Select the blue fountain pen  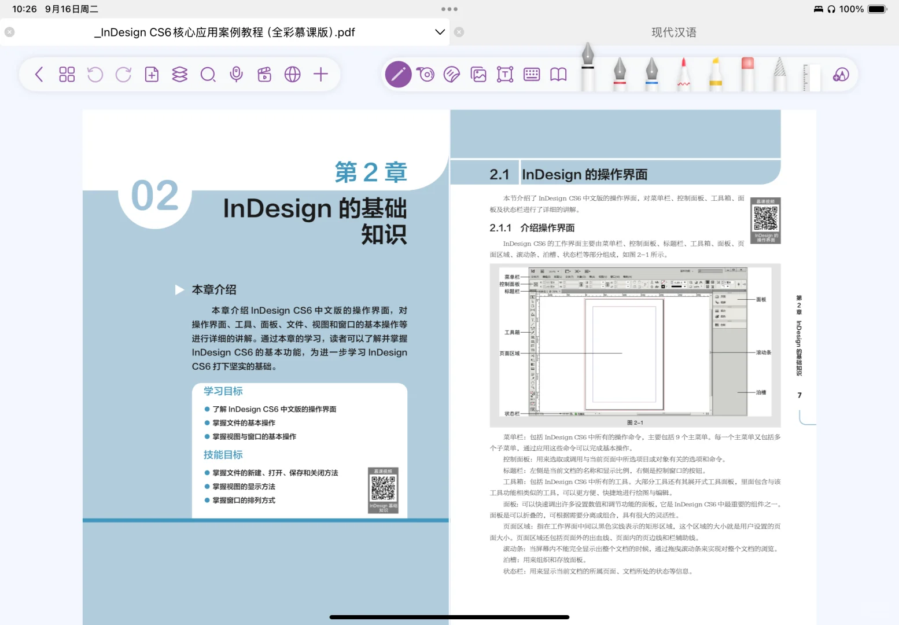[x=651, y=73]
